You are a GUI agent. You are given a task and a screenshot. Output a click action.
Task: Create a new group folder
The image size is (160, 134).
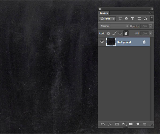131,124
